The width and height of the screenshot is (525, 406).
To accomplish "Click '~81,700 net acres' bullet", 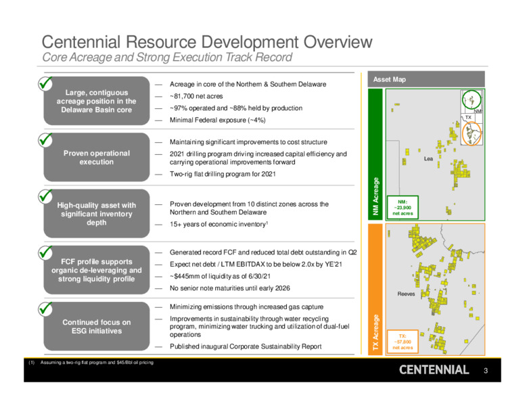I will 196,96.
